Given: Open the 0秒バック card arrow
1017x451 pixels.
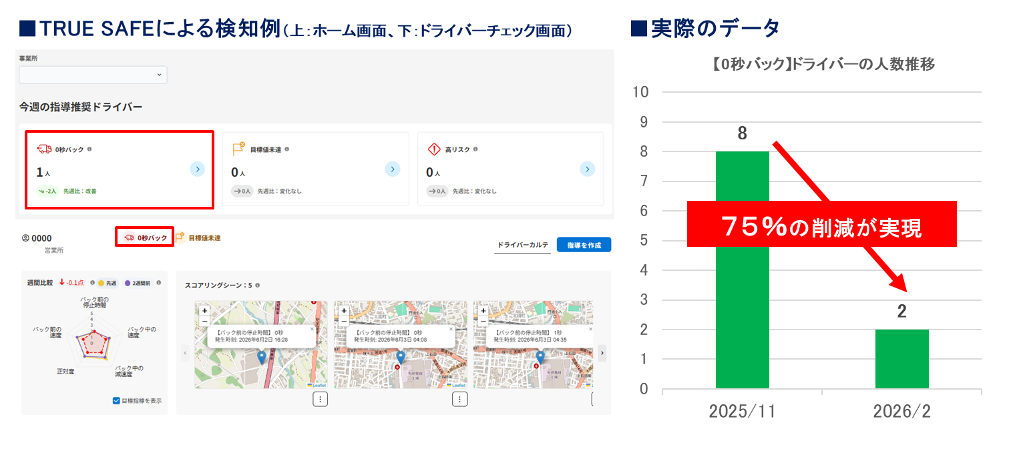Looking at the screenshot, I should pyautogui.click(x=197, y=169).
